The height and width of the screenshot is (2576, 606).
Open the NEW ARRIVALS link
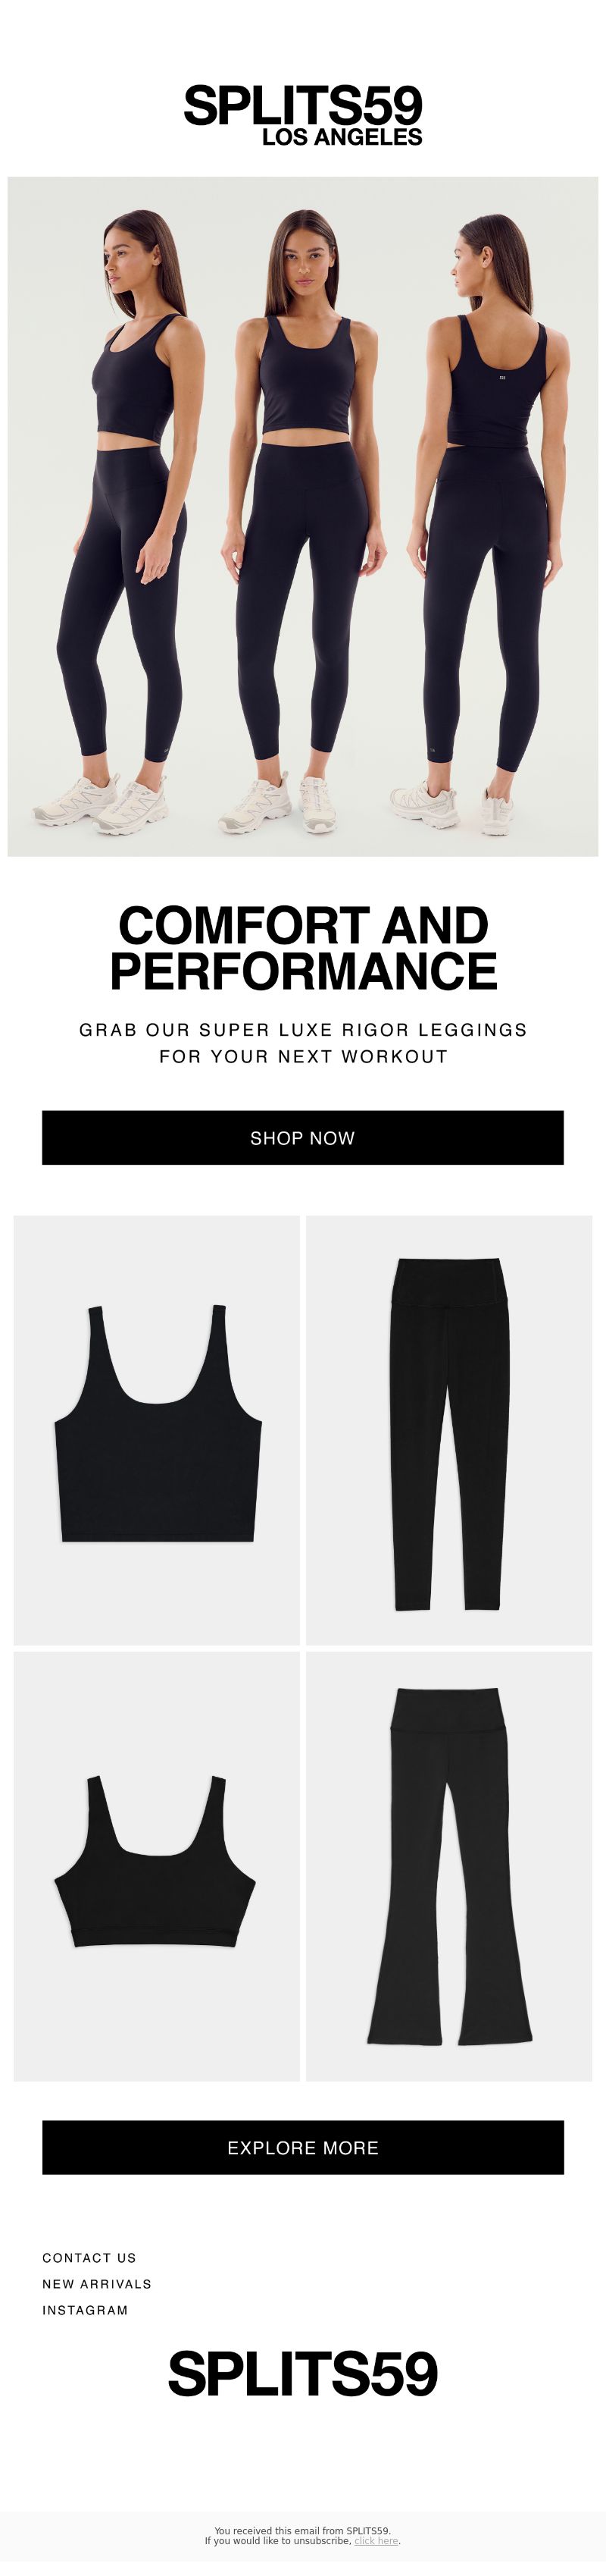point(97,2283)
